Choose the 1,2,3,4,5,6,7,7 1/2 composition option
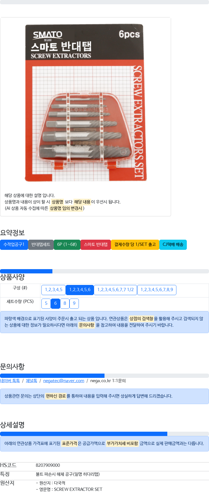Viewport: 209px width, 493px height. (x=115, y=290)
